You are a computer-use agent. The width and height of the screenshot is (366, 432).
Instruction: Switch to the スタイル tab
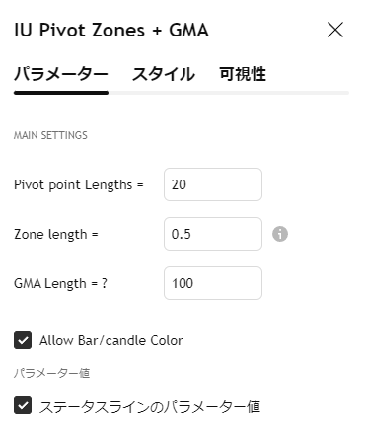click(x=164, y=74)
